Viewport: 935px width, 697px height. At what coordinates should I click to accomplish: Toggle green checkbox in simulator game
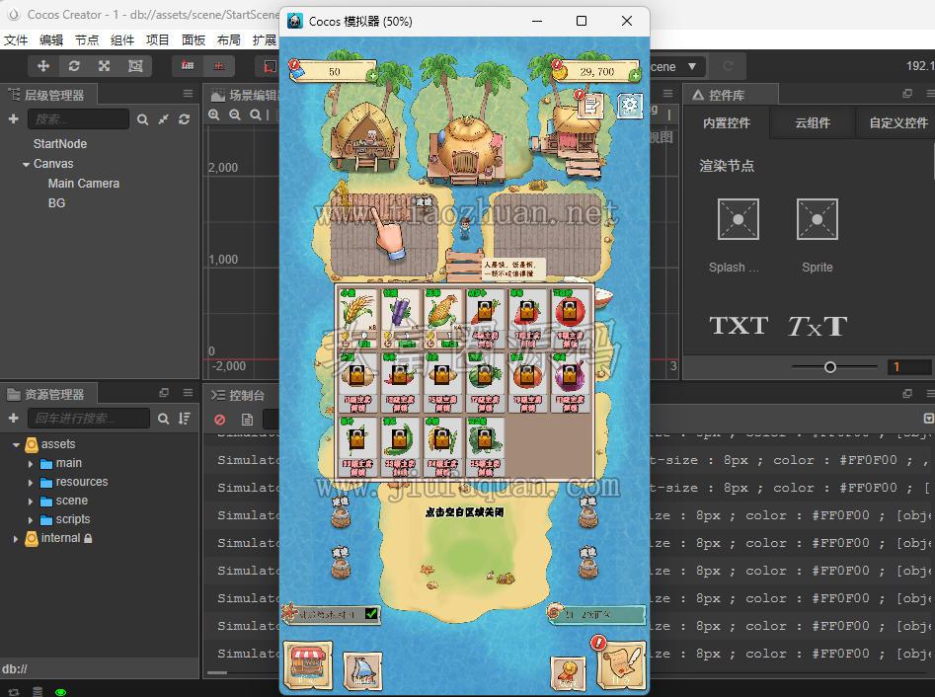pyautogui.click(x=371, y=613)
